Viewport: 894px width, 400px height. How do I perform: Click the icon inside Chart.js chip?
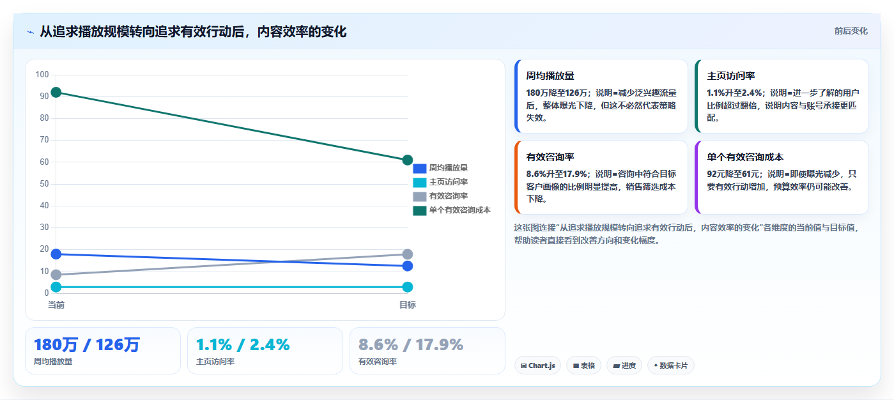coord(524,366)
